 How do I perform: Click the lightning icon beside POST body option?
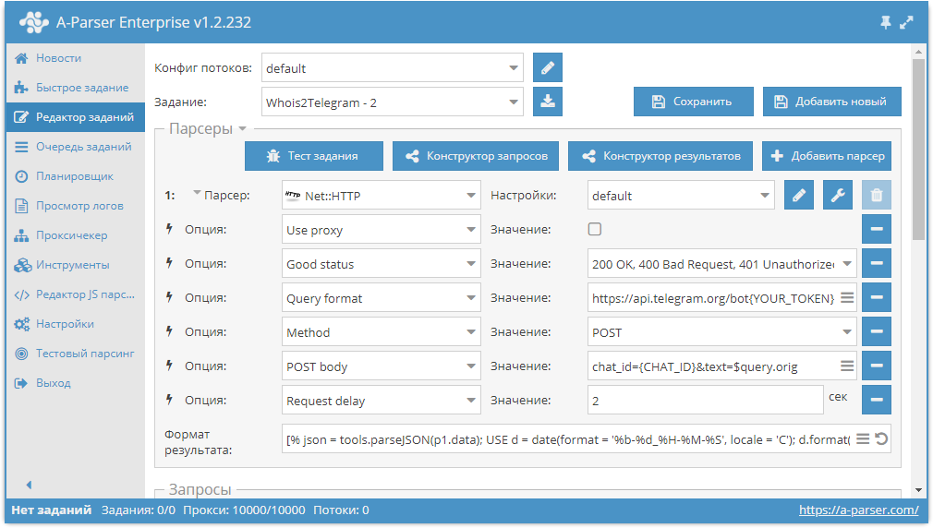coord(170,366)
